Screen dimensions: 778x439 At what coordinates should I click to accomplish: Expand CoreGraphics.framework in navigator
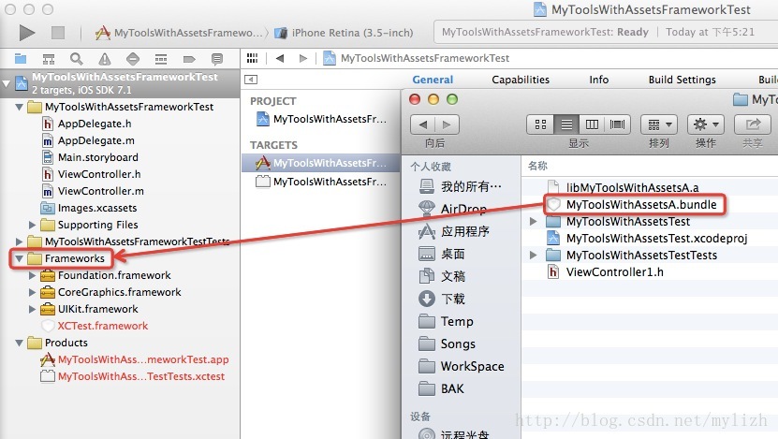[x=32, y=292]
